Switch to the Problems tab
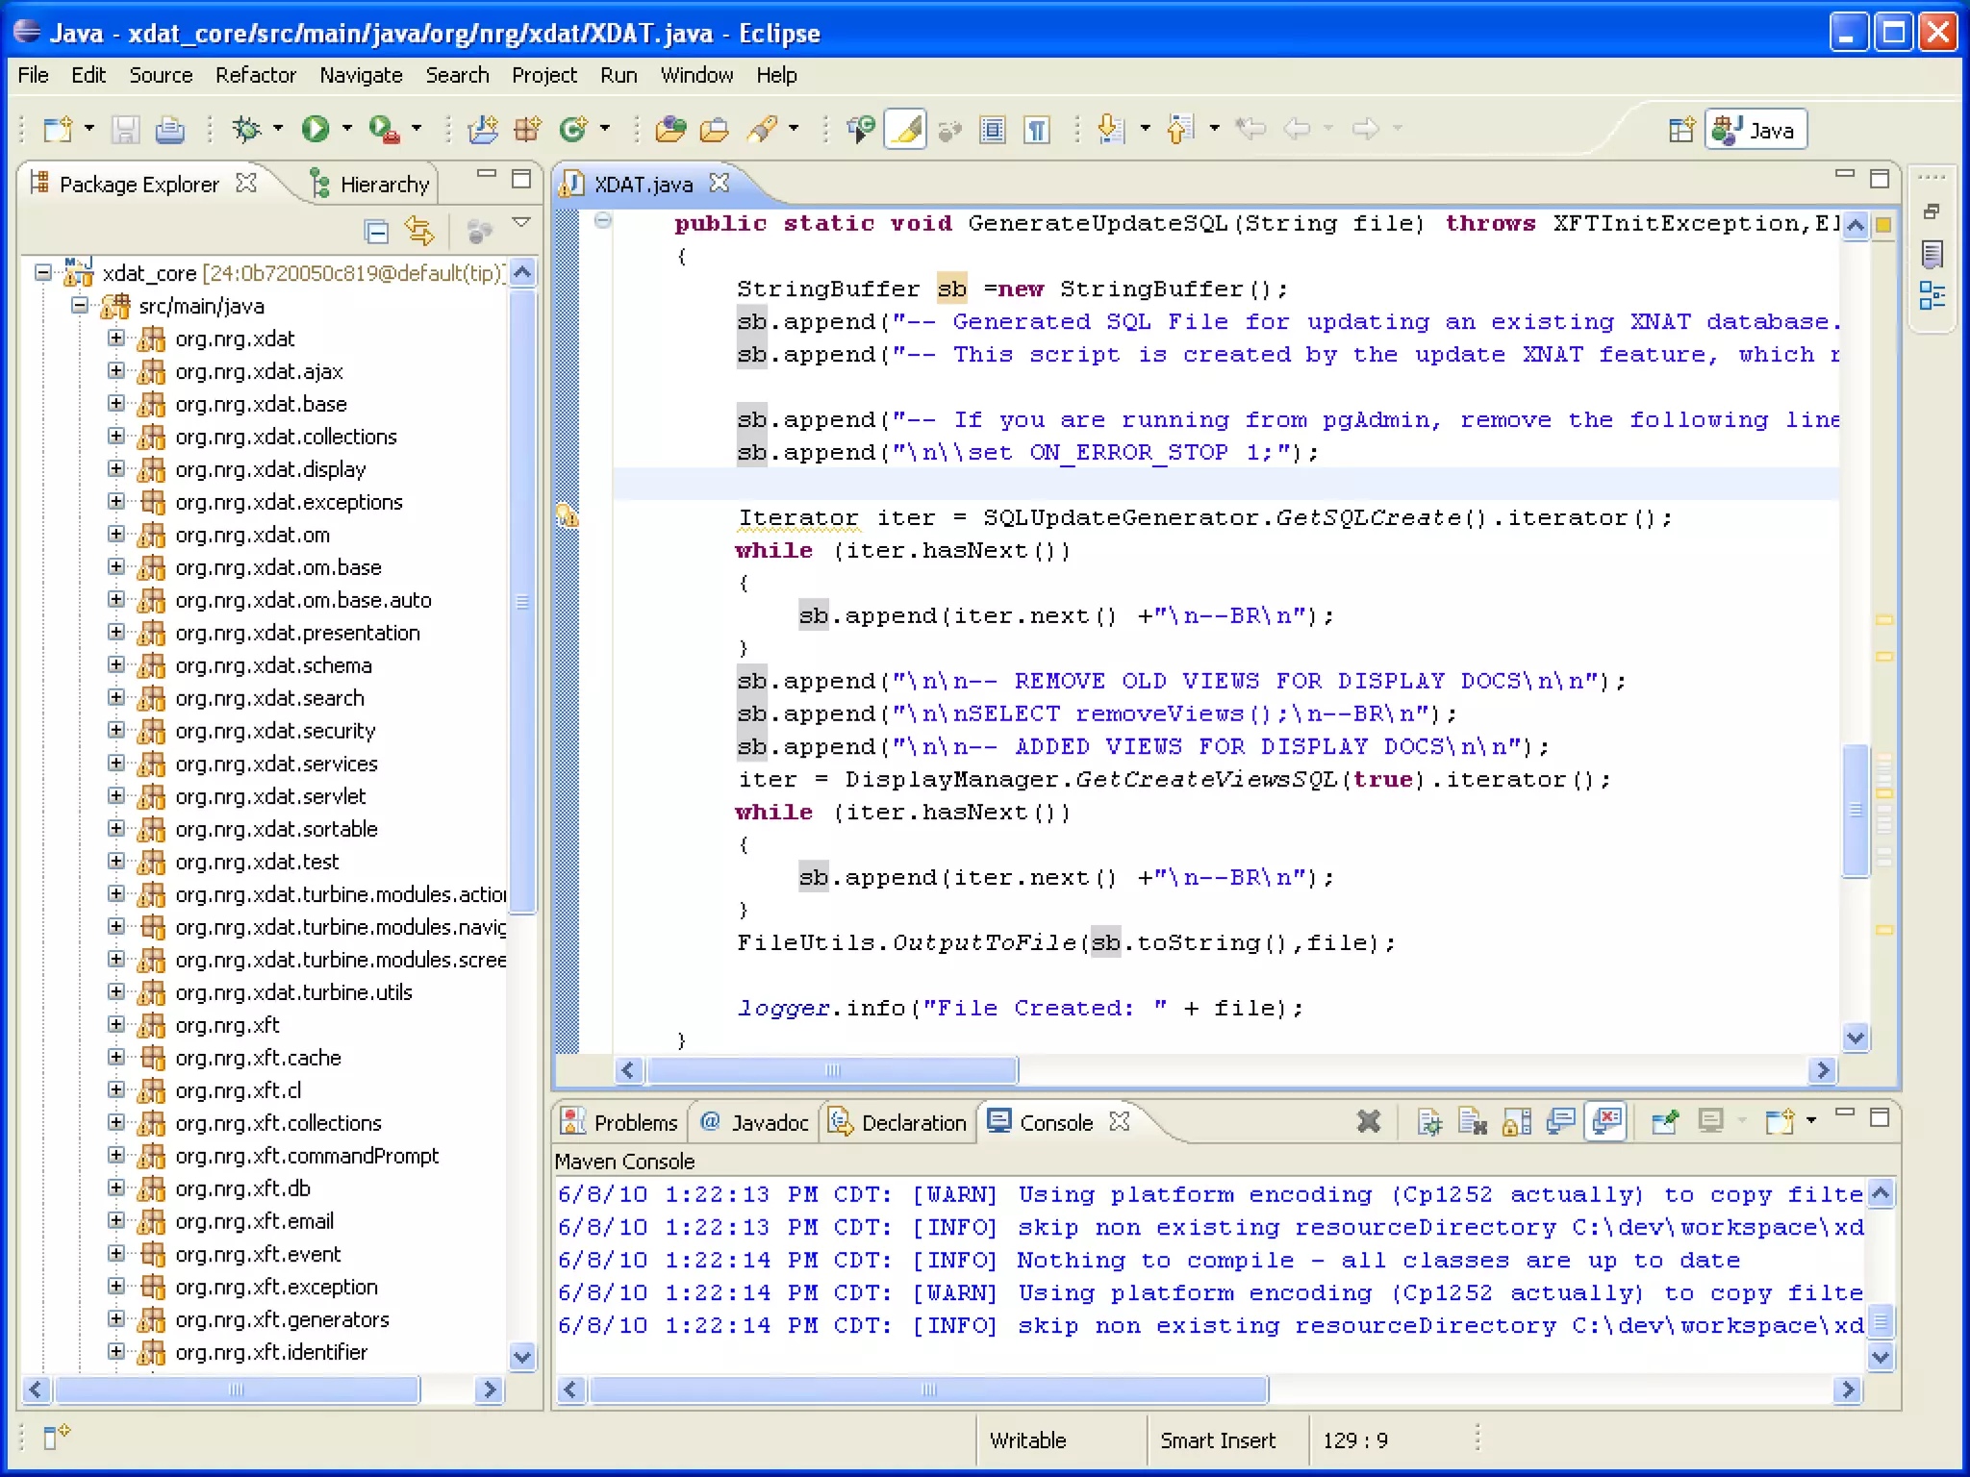Image resolution: width=1970 pixels, height=1477 pixels. point(621,1122)
